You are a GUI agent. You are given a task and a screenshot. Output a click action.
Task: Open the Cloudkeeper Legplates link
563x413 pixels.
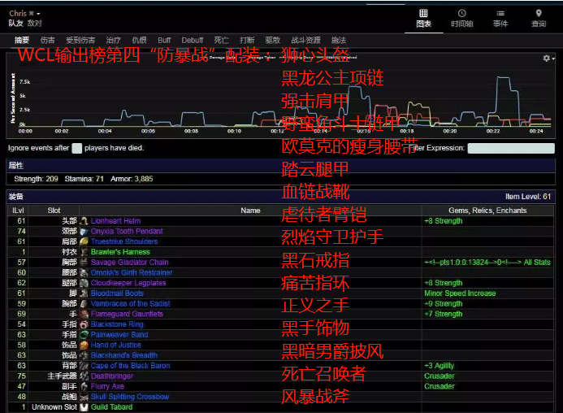(128, 283)
